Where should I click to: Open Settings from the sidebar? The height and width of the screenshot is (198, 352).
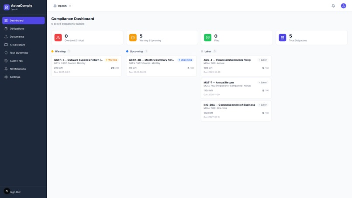tap(23, 77)
